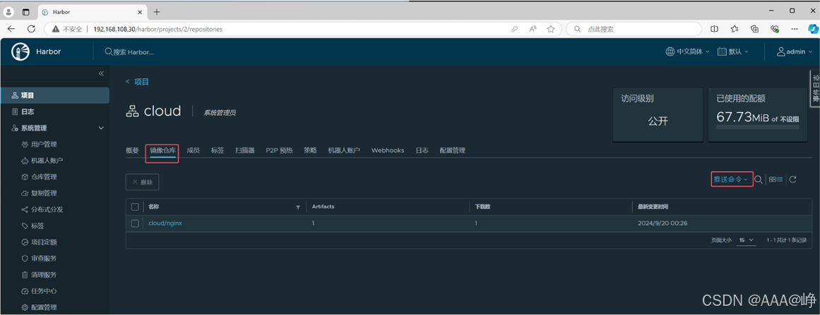Screen dimensions: 820x315
Task: Open the Copilot icon
Action: (813, 29)
